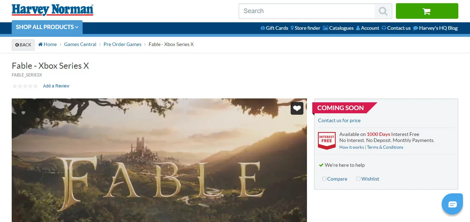Click the Fable product image
This screenshot has height=222, width=470.
point(159,160)
